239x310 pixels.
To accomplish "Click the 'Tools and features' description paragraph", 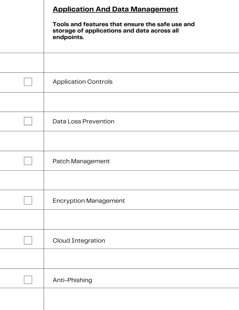I will (x=124, y=31).
